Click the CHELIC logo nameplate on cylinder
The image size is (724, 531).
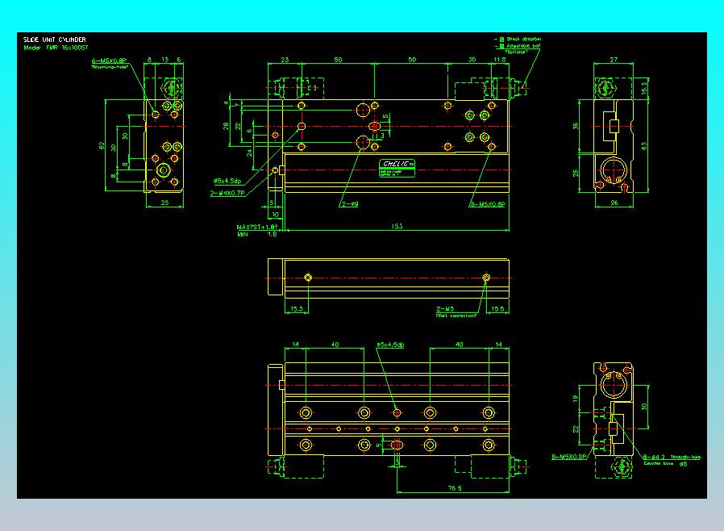397,168
